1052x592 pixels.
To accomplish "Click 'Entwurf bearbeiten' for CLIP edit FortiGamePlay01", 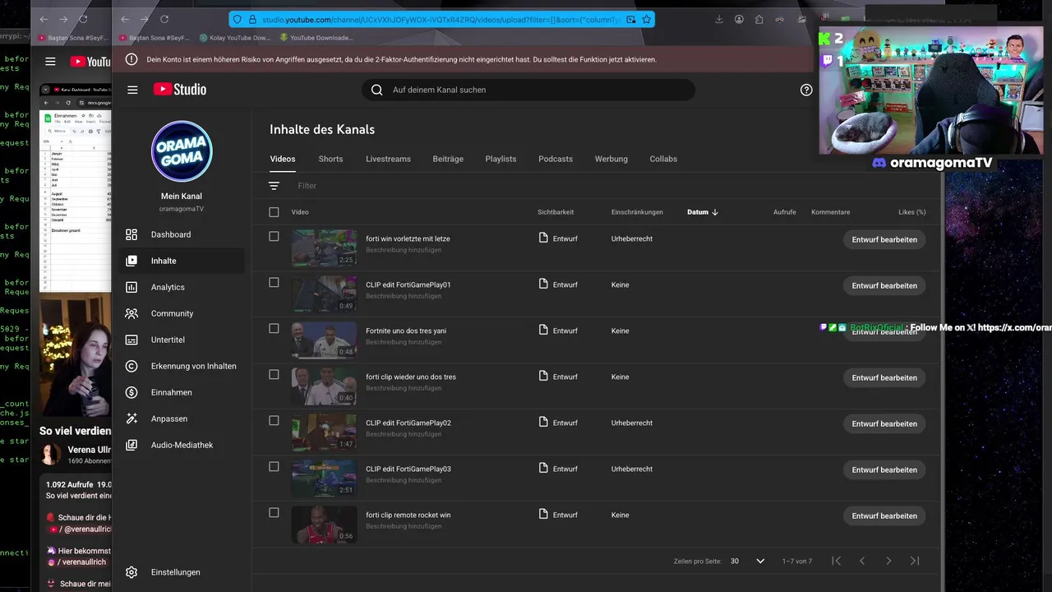I will coord(884,285).
